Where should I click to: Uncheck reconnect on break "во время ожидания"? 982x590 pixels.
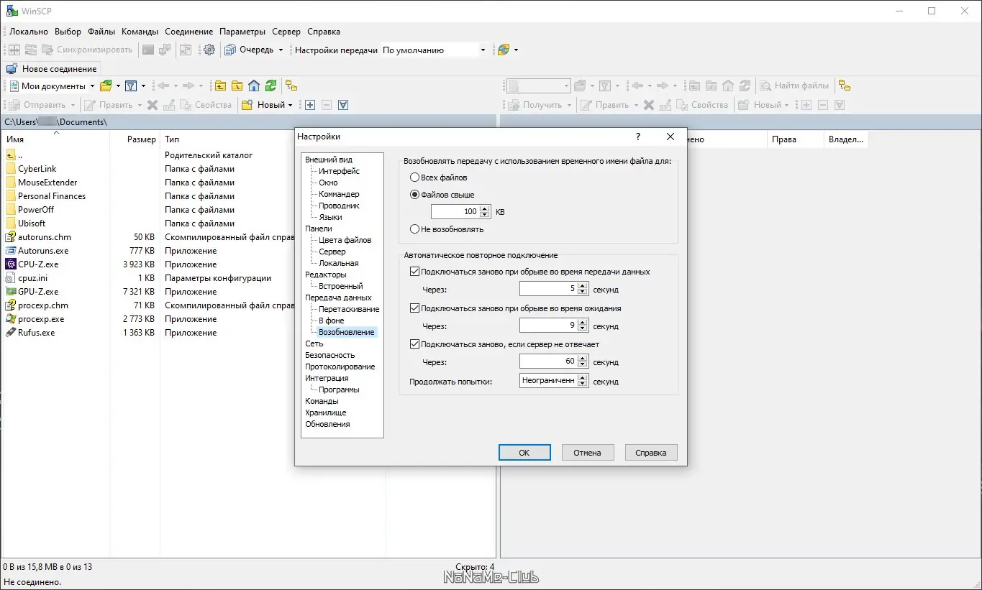point(414,308)
